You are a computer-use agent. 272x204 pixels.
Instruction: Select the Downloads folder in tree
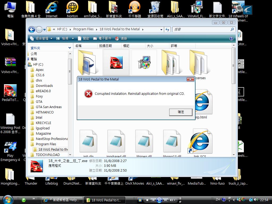[44, 86]
